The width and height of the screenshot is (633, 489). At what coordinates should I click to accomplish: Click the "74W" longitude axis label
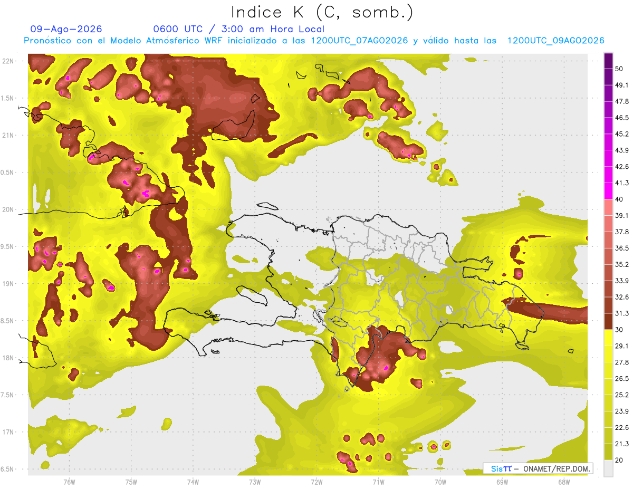(x=193, y=482)
